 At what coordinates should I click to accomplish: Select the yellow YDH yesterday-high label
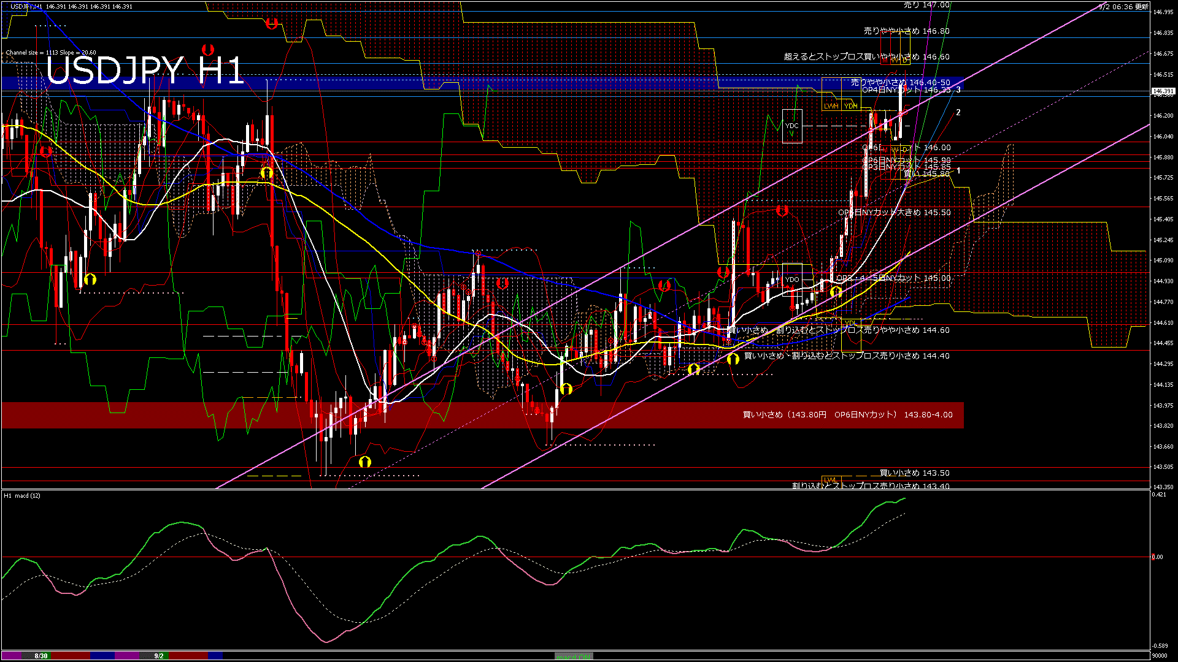(x=850, y=106)
